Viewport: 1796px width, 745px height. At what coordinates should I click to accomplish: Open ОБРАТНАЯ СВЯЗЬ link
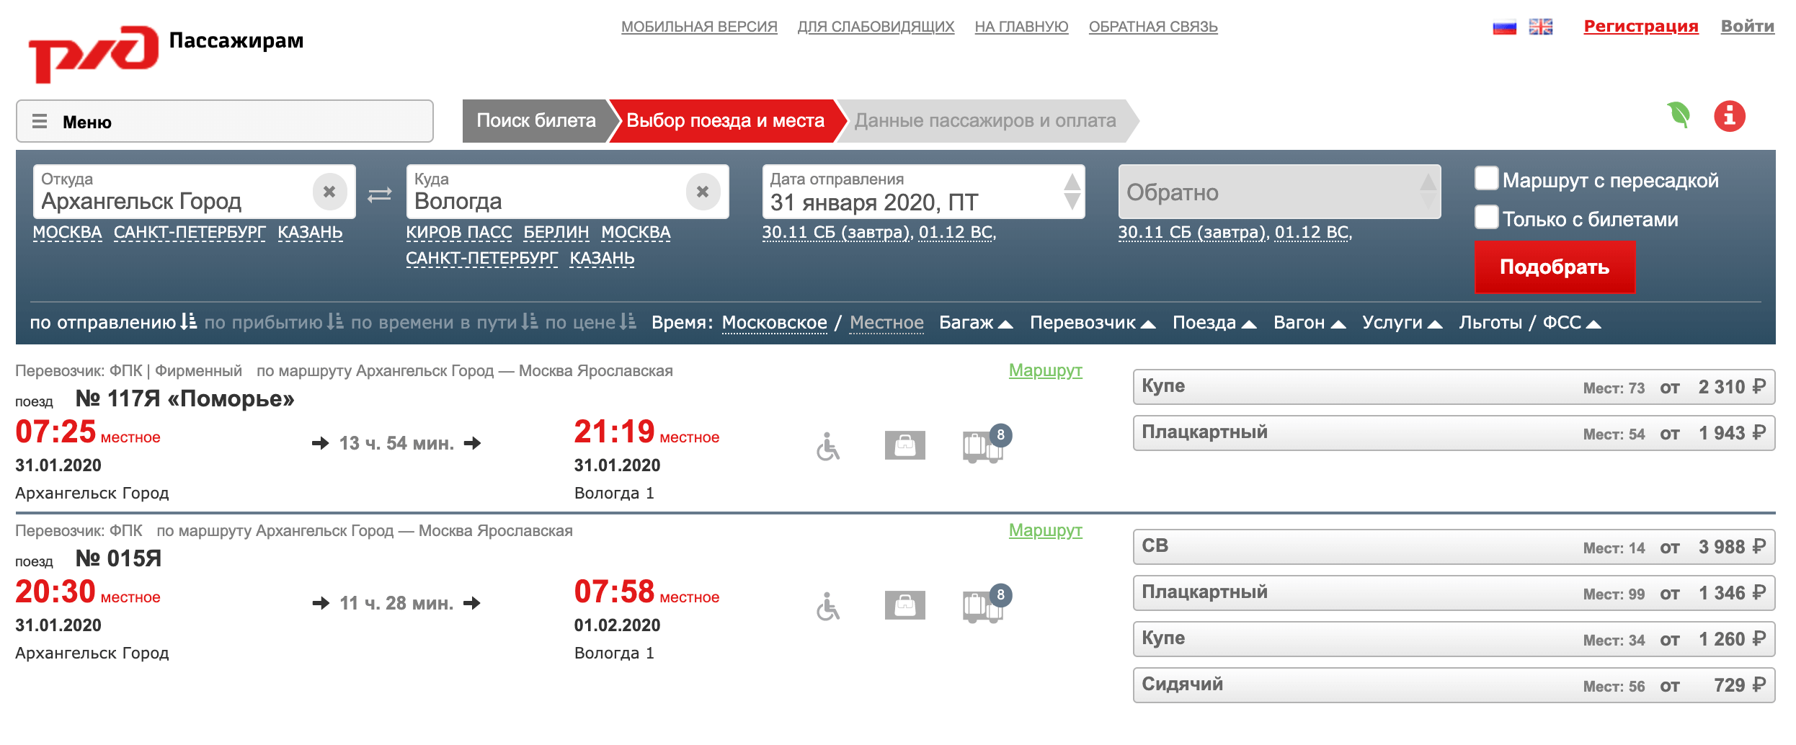click(x=1153, y=27)
